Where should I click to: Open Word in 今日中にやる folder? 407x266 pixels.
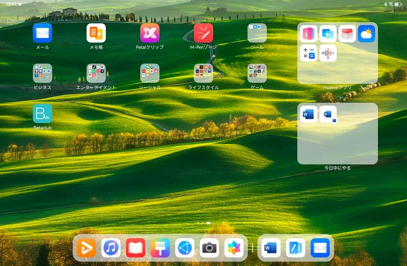tap(309, 114)
